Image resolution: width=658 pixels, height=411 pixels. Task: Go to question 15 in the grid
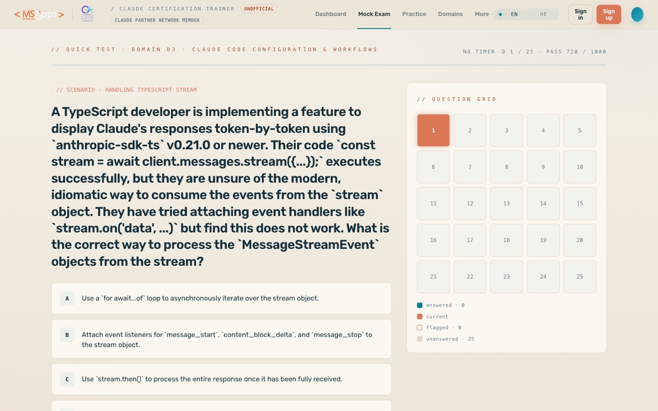pos(580,204)
